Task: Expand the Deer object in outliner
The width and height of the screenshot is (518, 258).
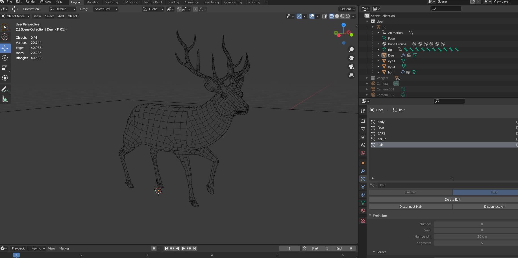Action: (x=378, y=55)
